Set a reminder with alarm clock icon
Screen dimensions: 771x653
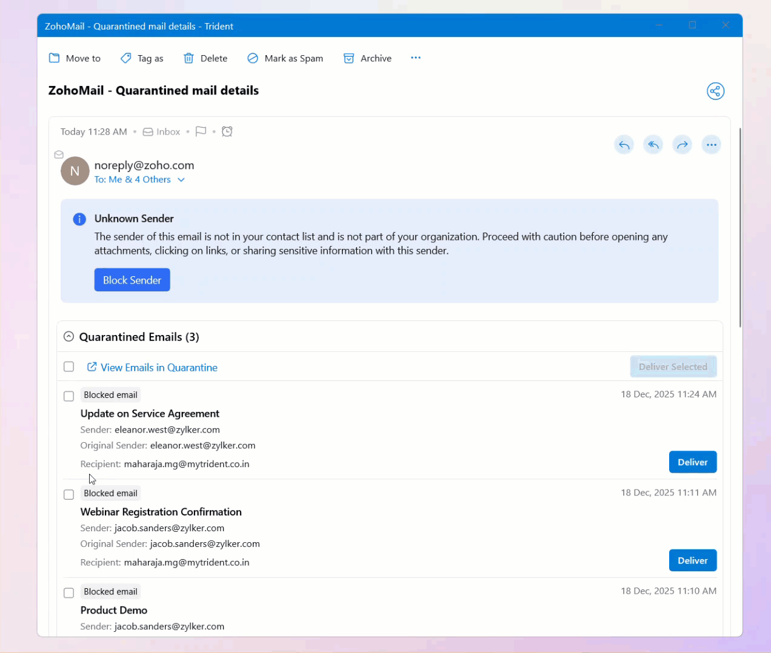(227, 131)
